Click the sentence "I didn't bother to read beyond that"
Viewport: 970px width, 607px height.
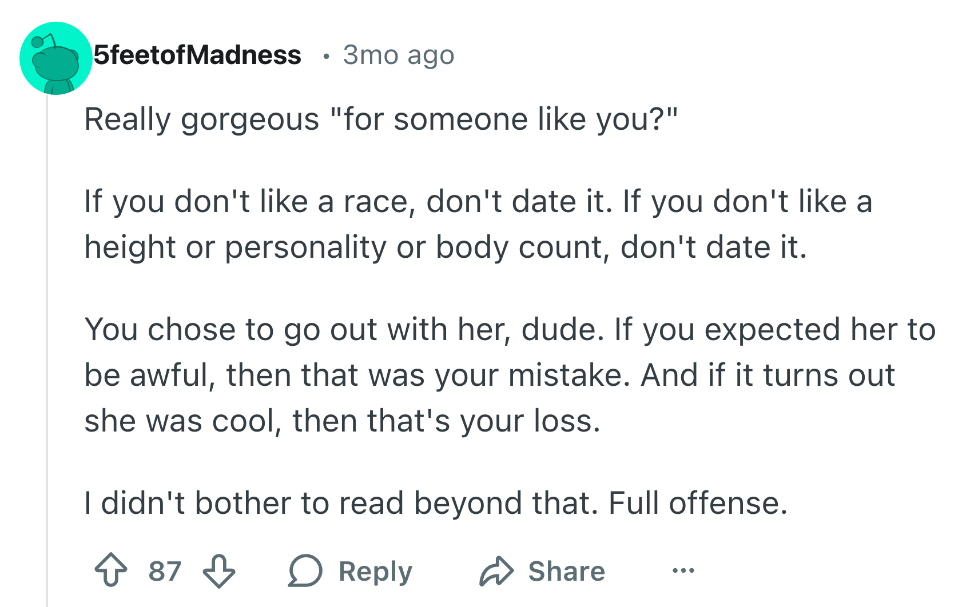click(x=341, y=504)
